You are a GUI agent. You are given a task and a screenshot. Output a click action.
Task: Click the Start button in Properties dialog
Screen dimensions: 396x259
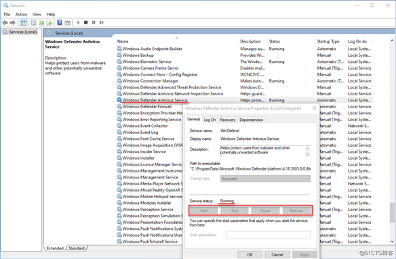click(x=204, y=210)
